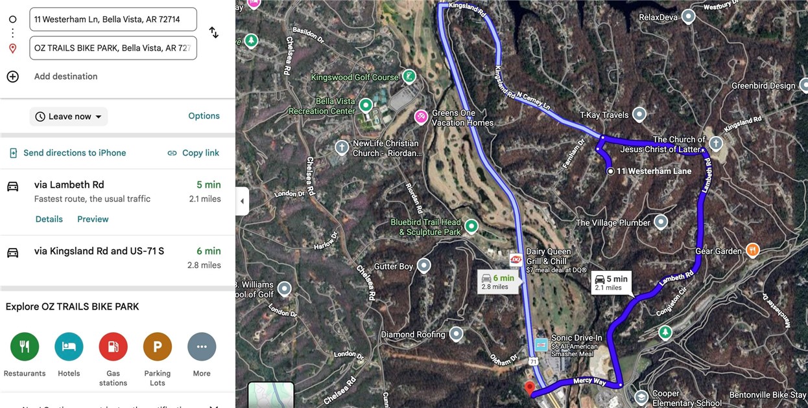Send directions to iPhone
This screenshot has height=408, width=808.
pyautogui.click(x=67, y=153)
